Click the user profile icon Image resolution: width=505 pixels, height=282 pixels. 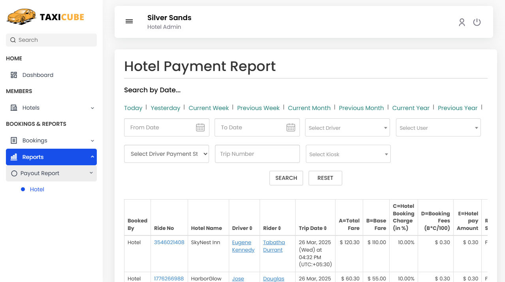click(462, 22)
